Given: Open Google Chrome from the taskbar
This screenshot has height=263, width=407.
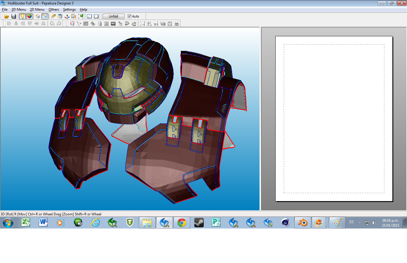Looking at the screenshot, I should (182, 223).
